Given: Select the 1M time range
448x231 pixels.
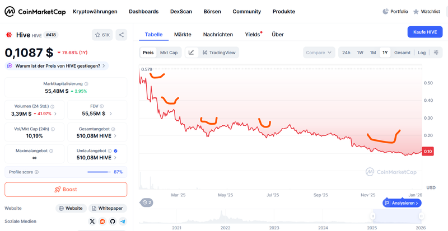Looking at the screenshot, I should (372, 53).
